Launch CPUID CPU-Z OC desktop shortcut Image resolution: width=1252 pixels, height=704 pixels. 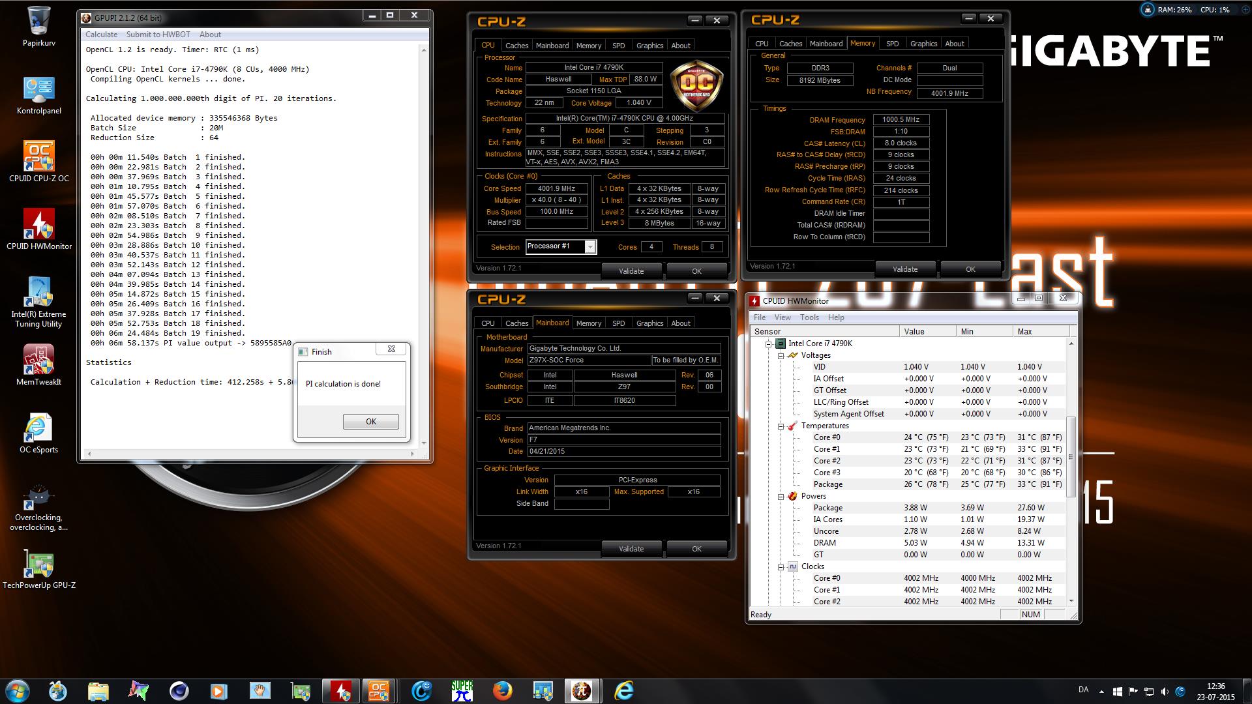coord(39,162)
